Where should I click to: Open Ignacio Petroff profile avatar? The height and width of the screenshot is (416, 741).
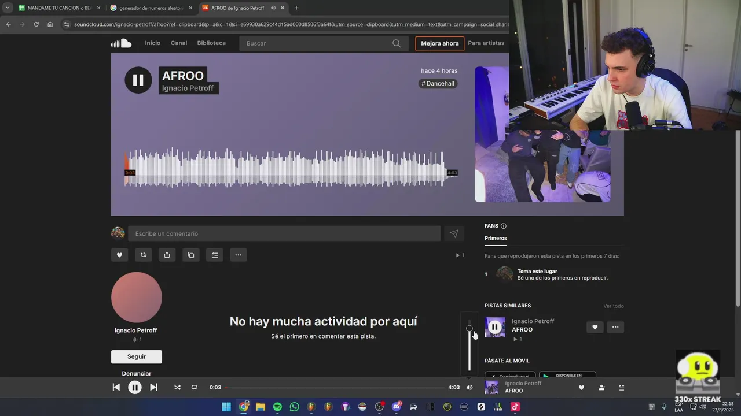[x=137, y=298]
